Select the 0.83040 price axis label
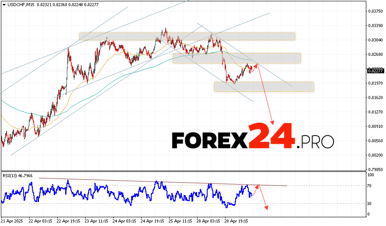The width and height of the screenshot is (386, 226). (376, 40)
